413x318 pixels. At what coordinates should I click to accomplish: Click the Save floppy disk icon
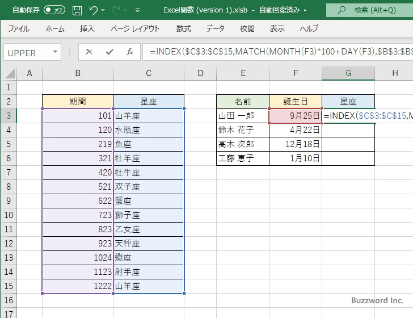[77, 11]
